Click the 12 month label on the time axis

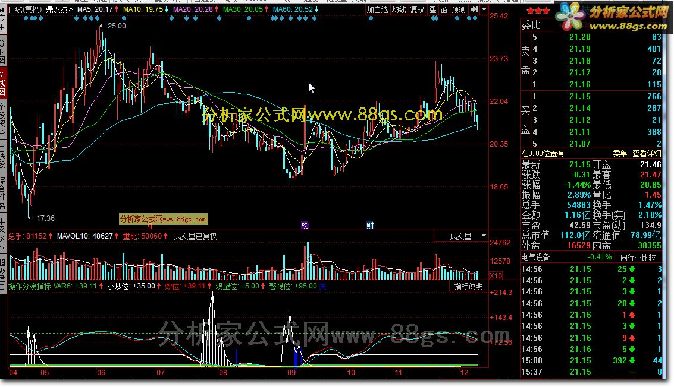[464, 372]
